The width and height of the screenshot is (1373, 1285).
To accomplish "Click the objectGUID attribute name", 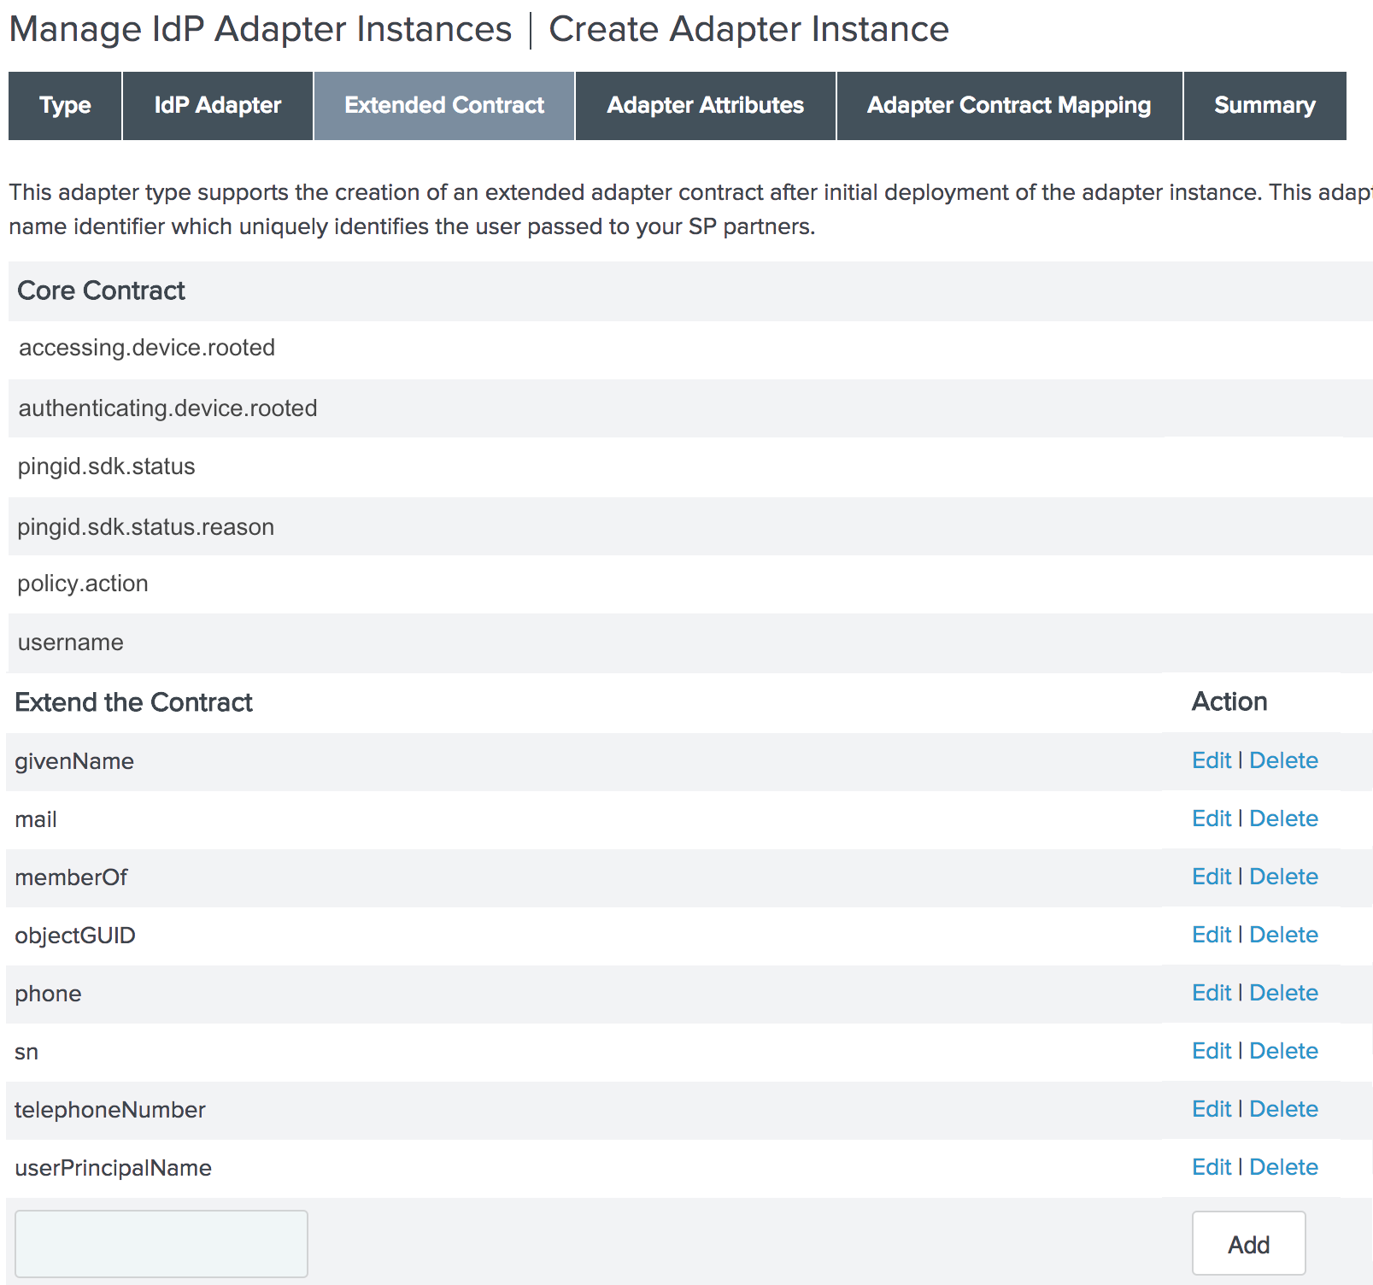I will click(x=75, y=936).
